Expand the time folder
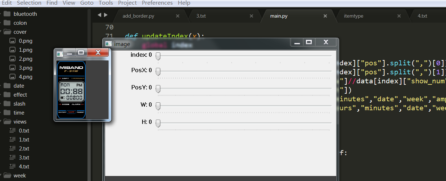 pos(19,113)
